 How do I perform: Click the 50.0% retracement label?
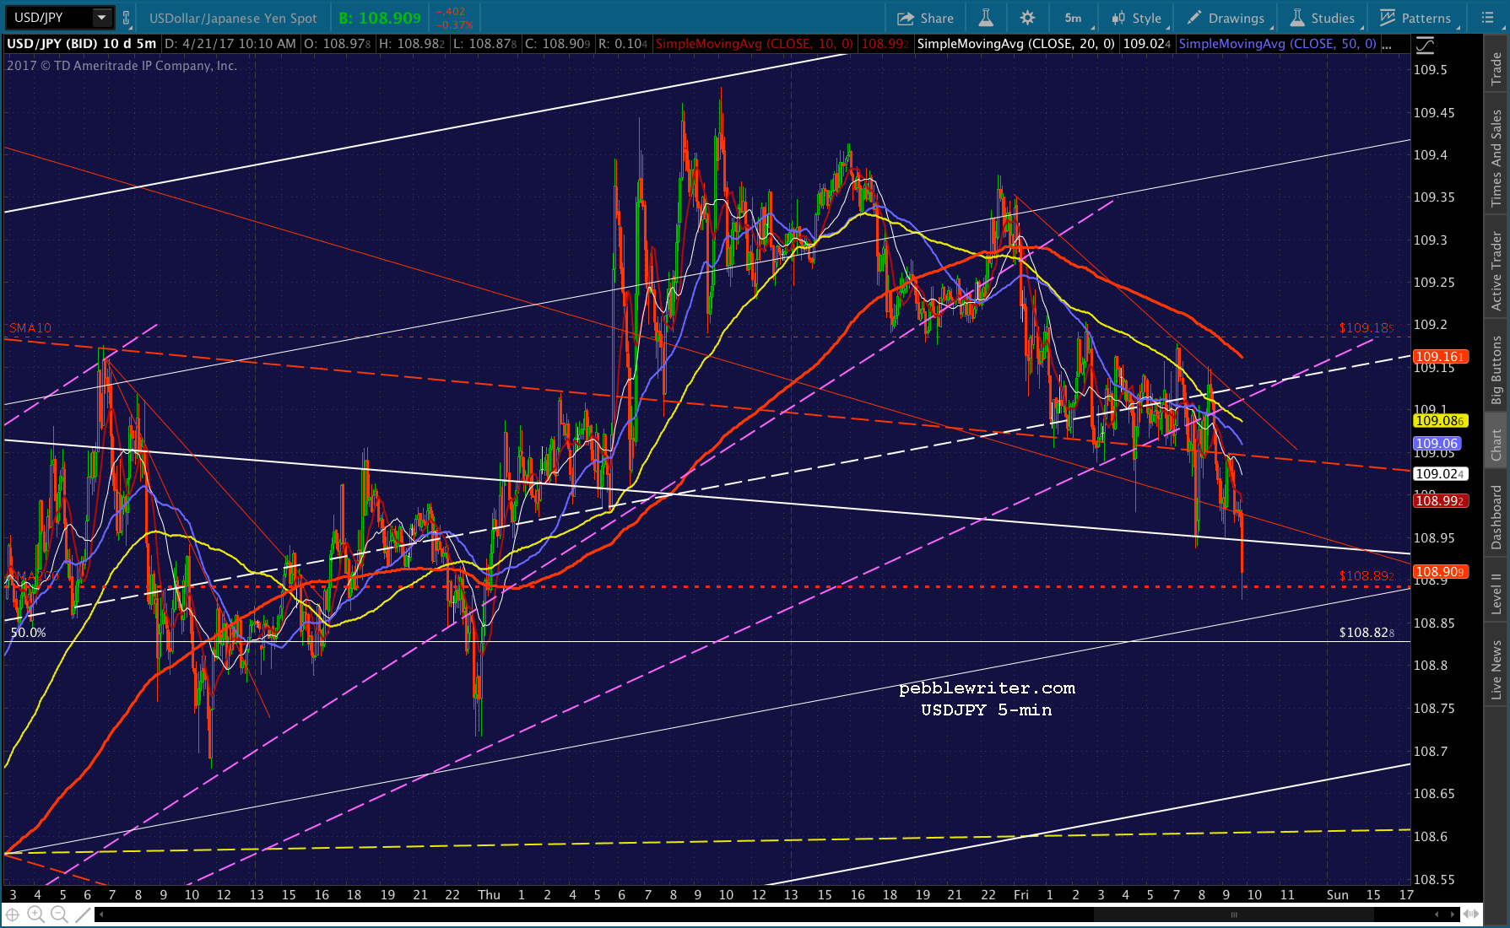(28, 633)
